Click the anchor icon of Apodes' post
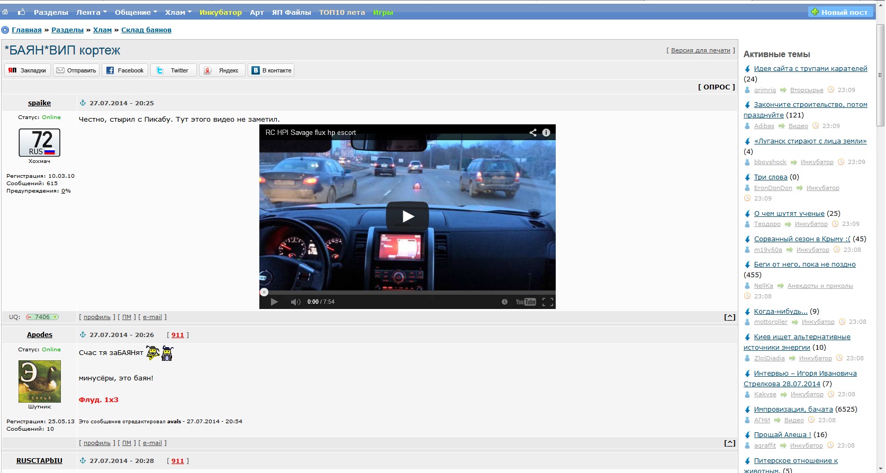 pos(83,335)
